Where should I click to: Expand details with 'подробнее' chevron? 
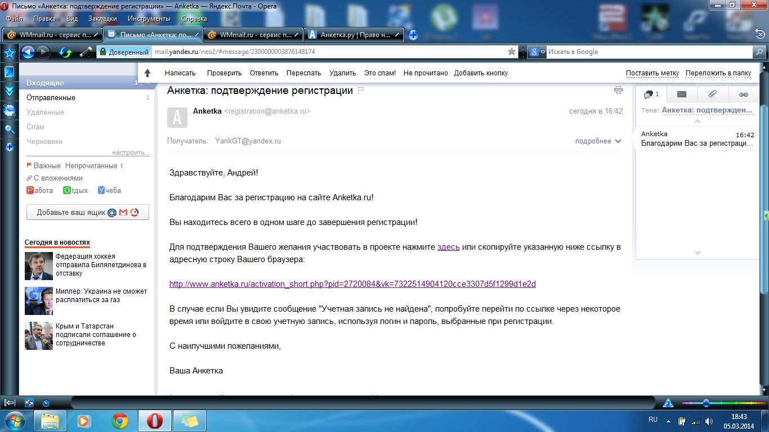[x=598, y=141]
